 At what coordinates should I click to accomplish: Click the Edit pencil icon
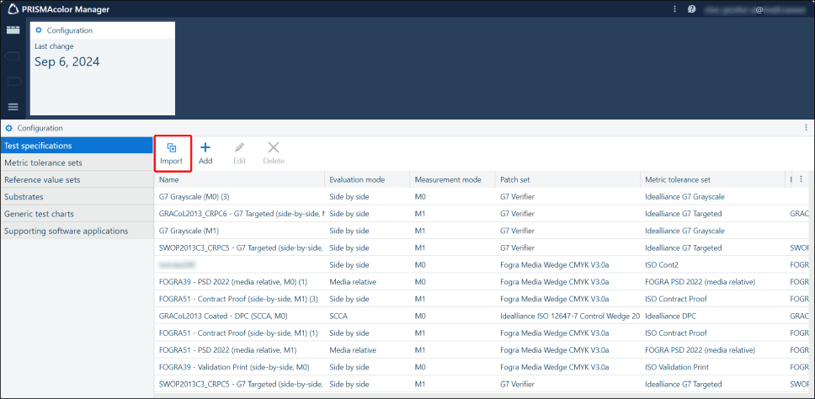click(x=239, y=148)
